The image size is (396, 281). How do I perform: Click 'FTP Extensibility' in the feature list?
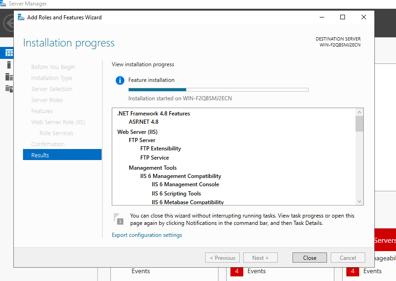coord(161,149)
